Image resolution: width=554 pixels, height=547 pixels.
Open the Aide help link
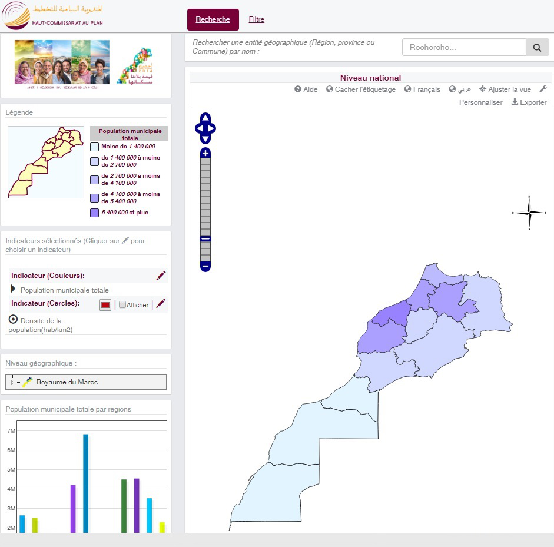[x=306, y=89]
